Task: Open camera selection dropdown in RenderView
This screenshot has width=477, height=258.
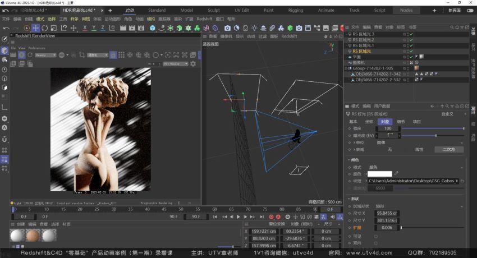Action: point(98,55)
